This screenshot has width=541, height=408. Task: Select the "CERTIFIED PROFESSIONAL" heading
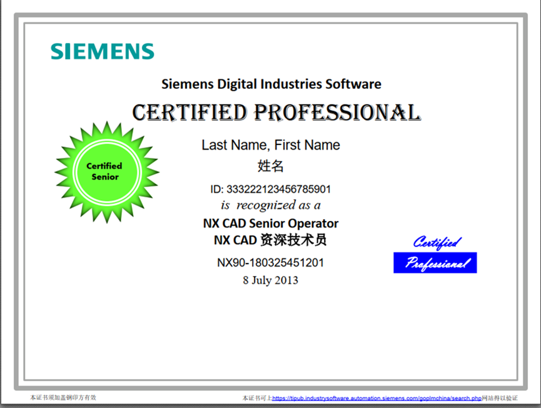276,113
